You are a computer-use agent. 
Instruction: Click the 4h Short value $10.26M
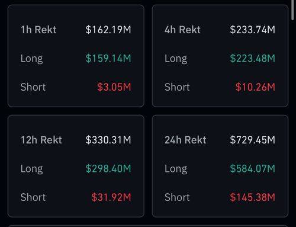click(255, 87)
